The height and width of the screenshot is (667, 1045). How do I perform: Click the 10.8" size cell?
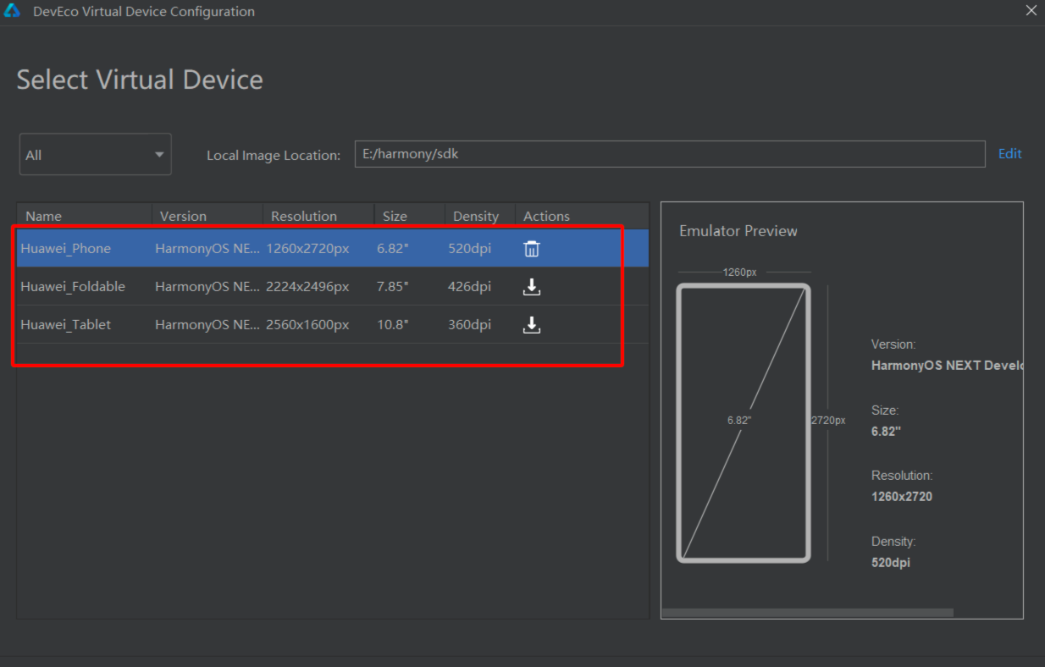[x=393, y=325]
